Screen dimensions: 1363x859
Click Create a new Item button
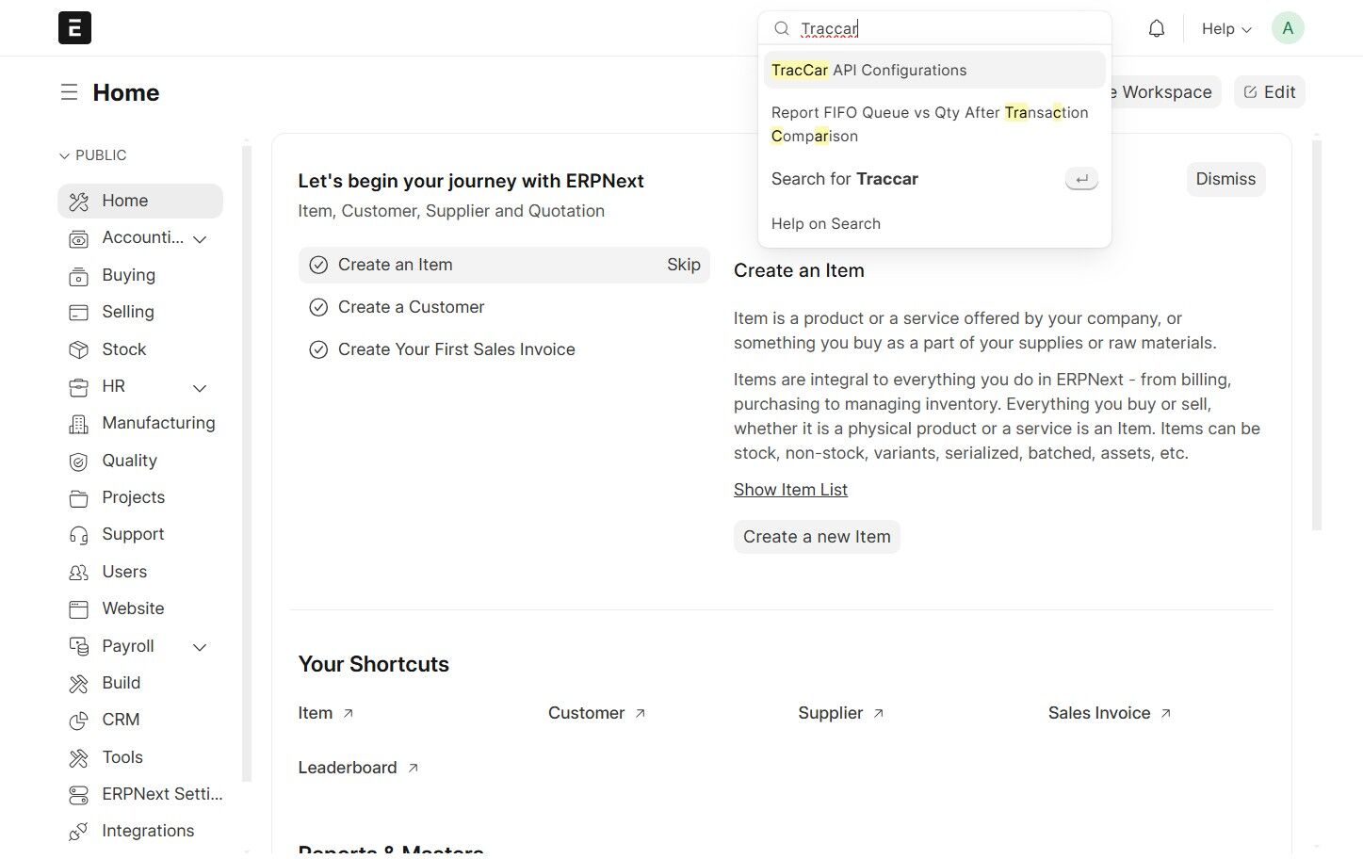[x=817, y=537]
